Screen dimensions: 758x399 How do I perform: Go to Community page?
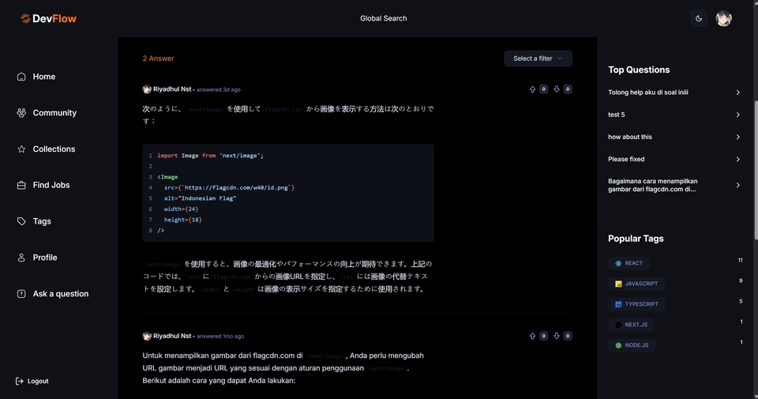(54, 113)
